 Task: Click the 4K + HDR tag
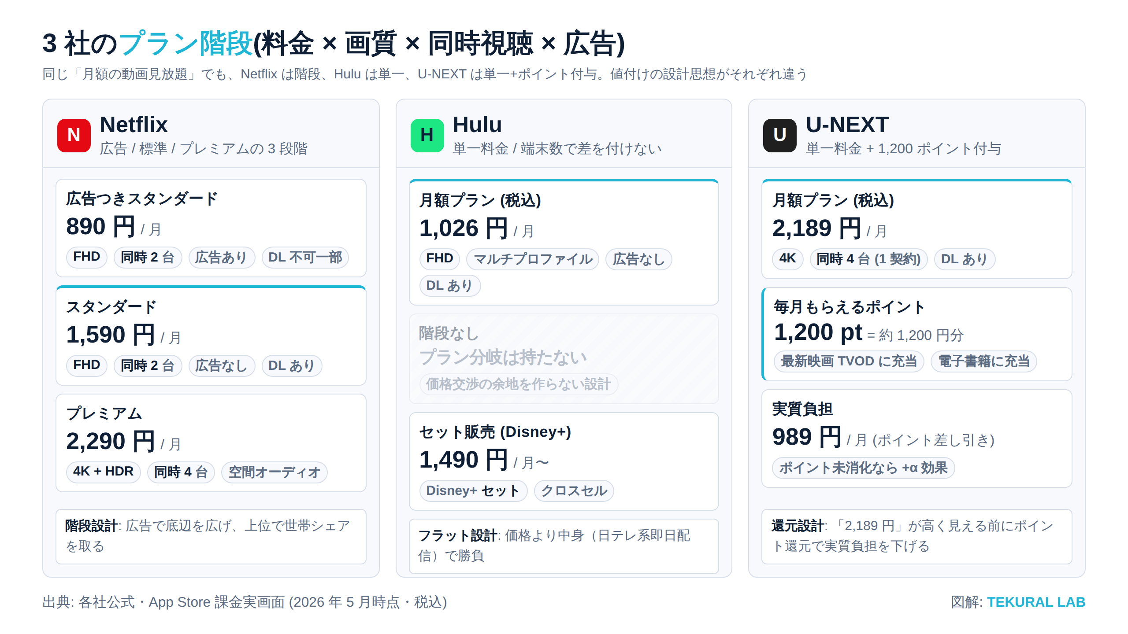tap(103, 472)
